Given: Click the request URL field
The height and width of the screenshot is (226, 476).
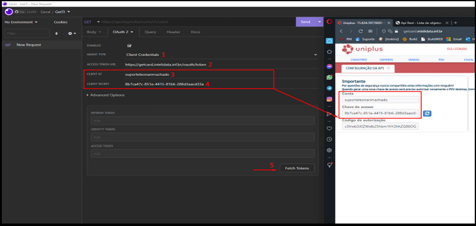Looking at the screenshot, I should point(197,22).
